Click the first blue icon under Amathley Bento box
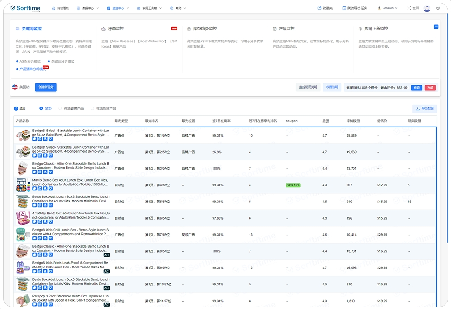 (x=34, y=221)
